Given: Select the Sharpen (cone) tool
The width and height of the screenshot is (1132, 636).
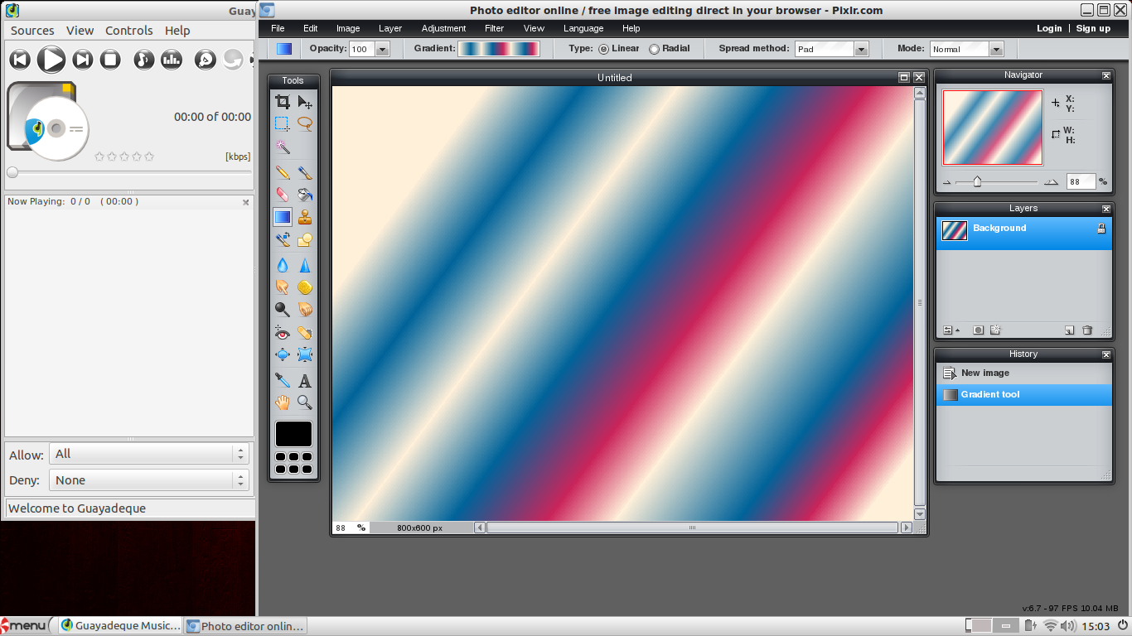Looking at the screenshot, I should point(305,265).
